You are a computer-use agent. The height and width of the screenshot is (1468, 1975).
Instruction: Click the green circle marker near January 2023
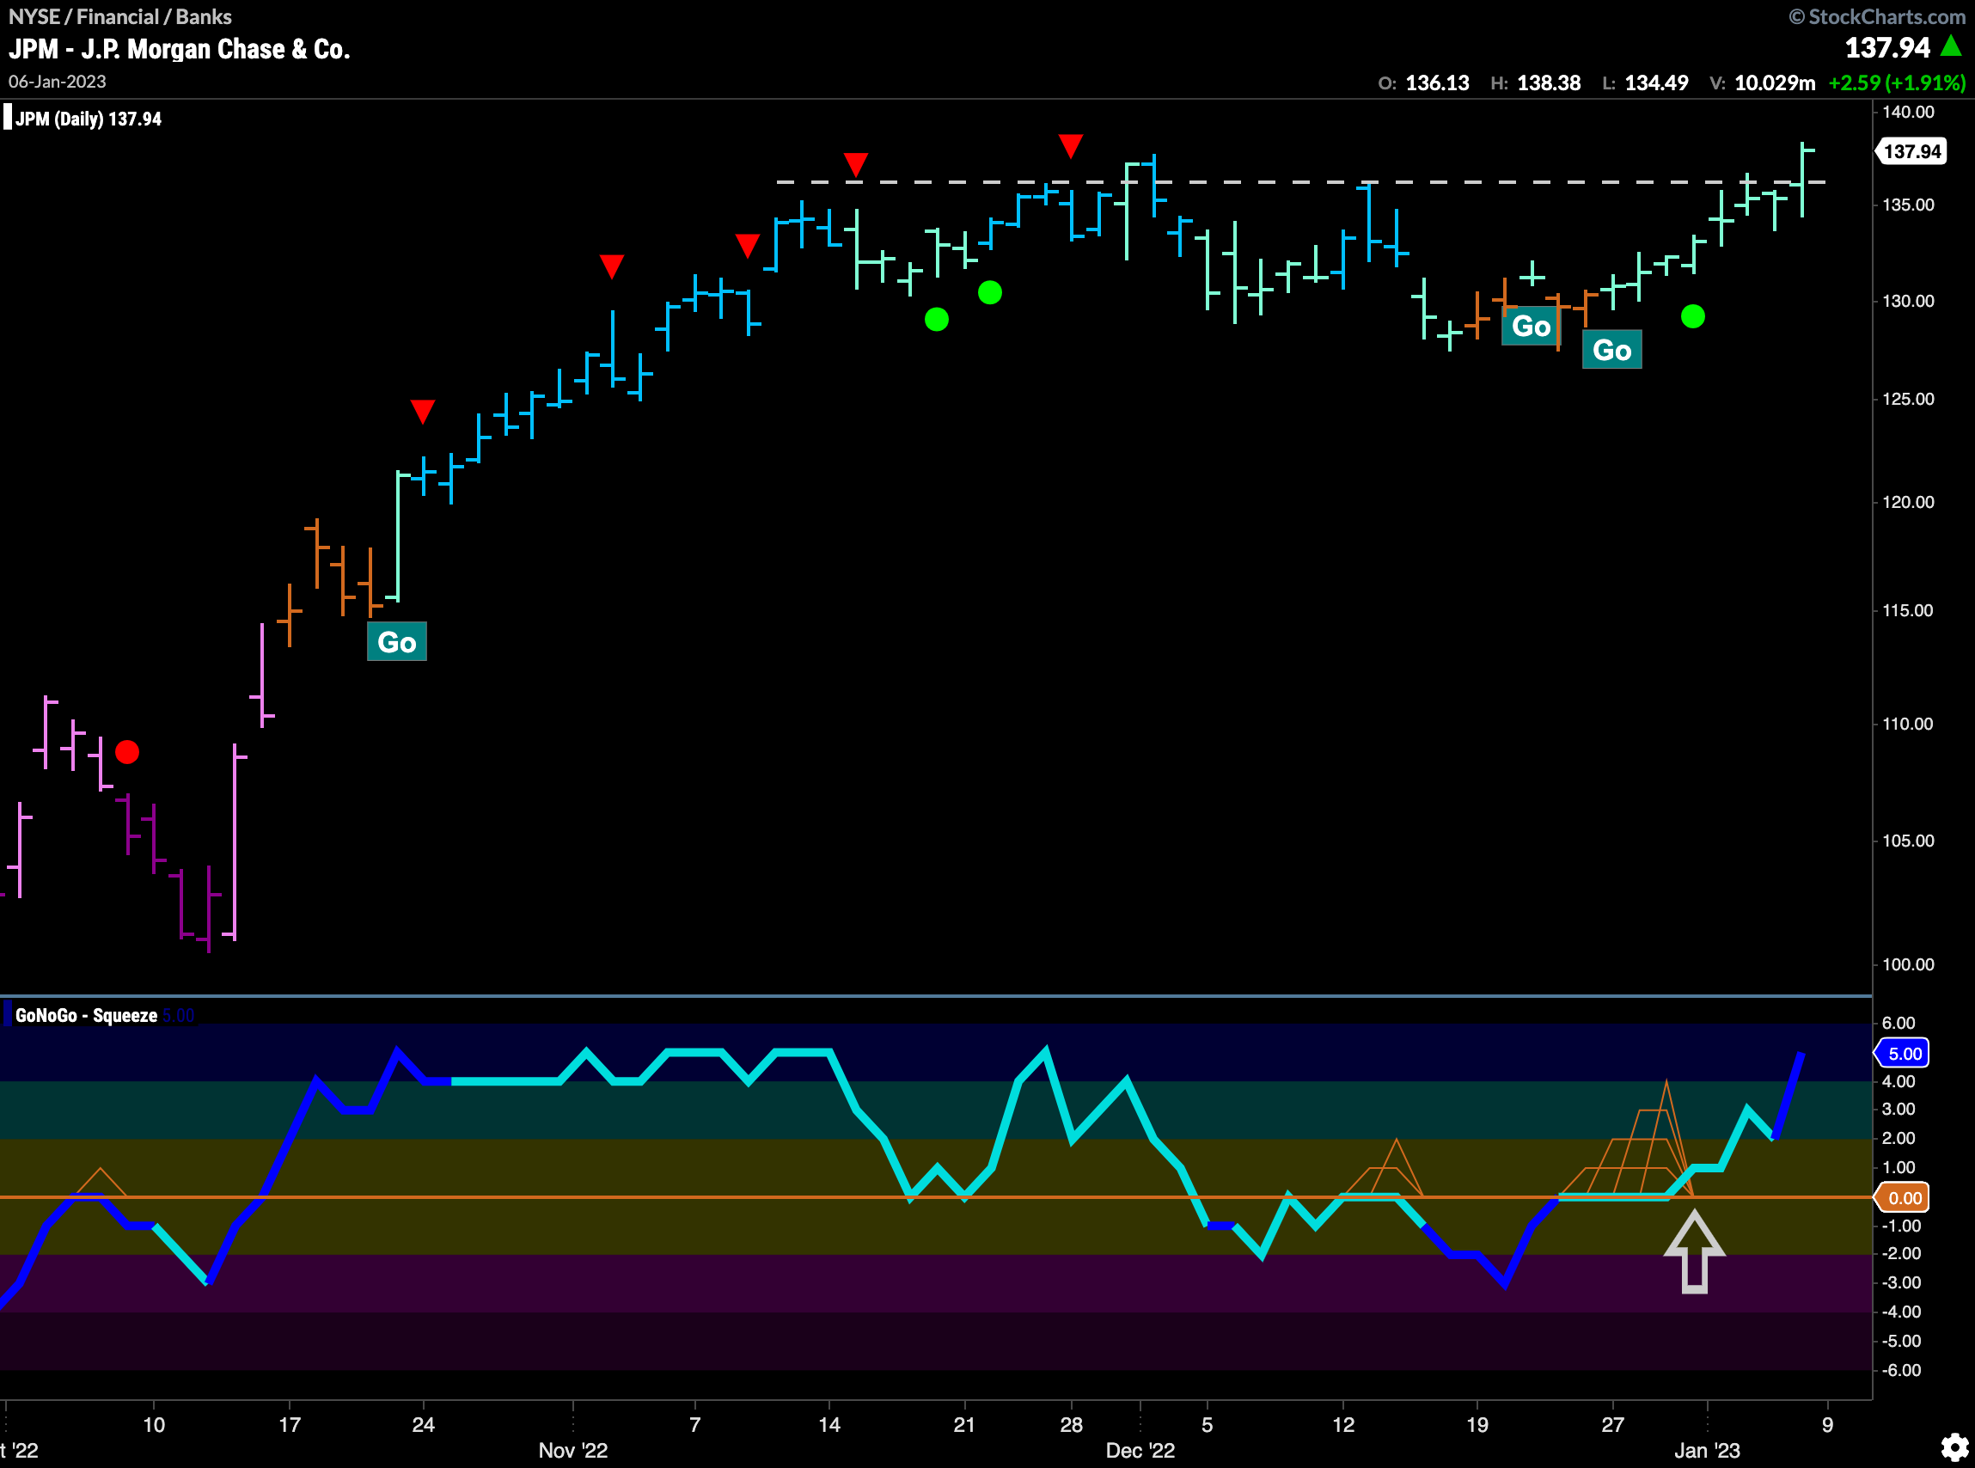[1692, 316]
